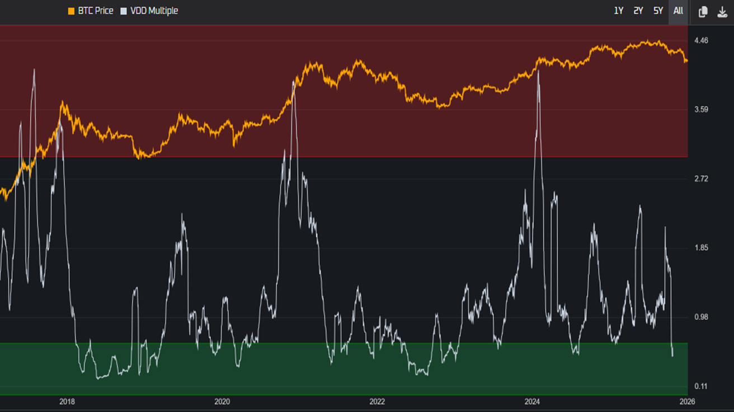This screenshot has width=734, height=412.
Task: Switch to the 2Y time range
Action: (638, 11)
